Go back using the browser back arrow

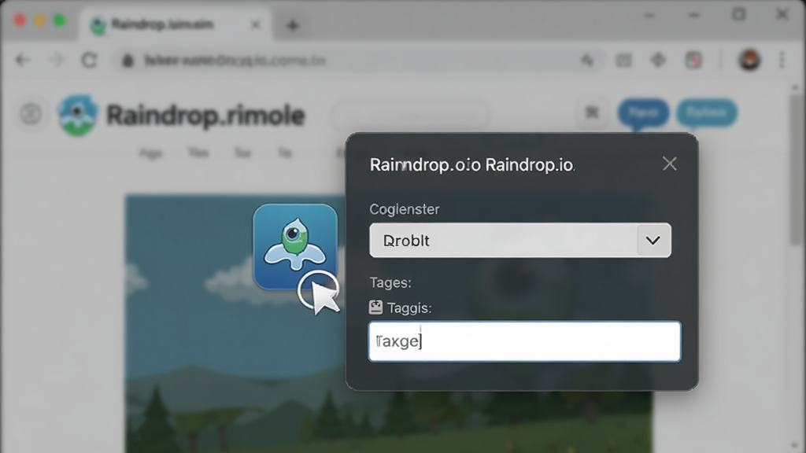pyautogui.click(x=23, y=60)
